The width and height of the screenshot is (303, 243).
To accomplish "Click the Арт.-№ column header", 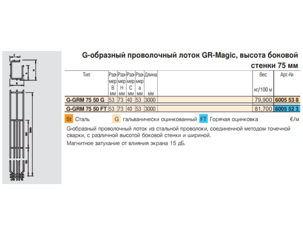I will coord(287,75).
